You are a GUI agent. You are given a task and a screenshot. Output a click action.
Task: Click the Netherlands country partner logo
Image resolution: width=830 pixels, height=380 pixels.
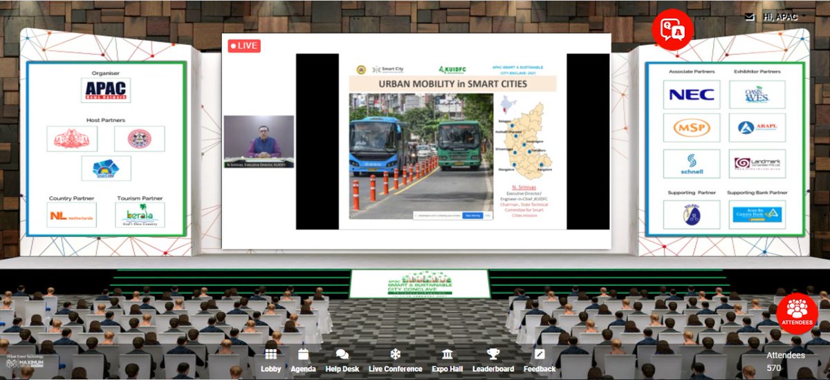[73, 216]
